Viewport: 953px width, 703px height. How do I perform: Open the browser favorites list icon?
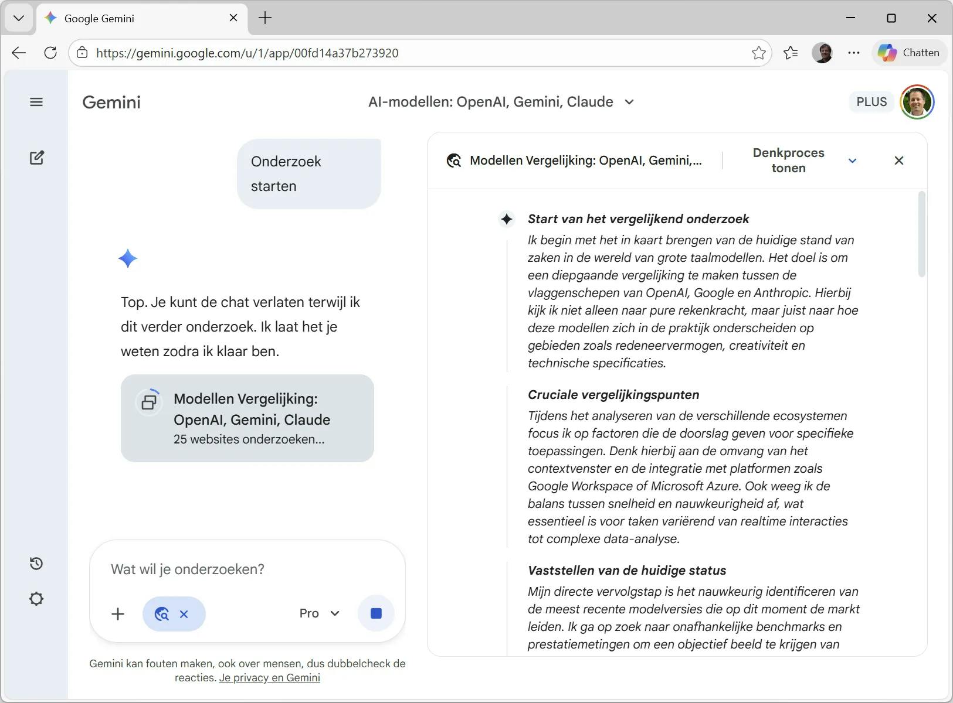point(791,53)
